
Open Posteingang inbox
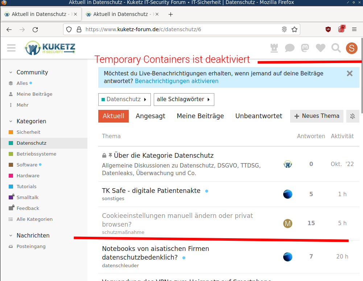pyautogui.click(x=44, y=247)
